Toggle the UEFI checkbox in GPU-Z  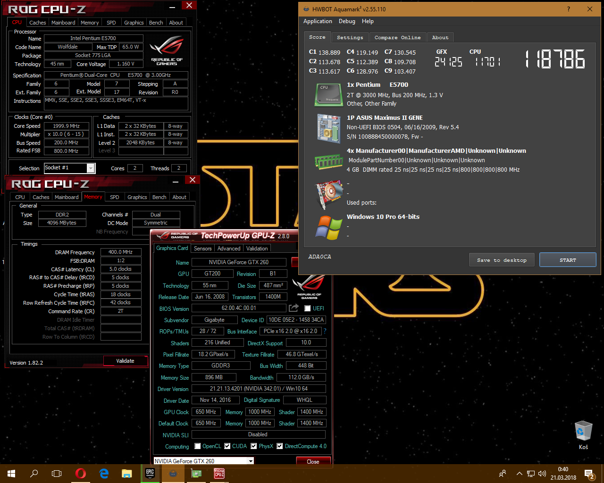coord(308,308)
